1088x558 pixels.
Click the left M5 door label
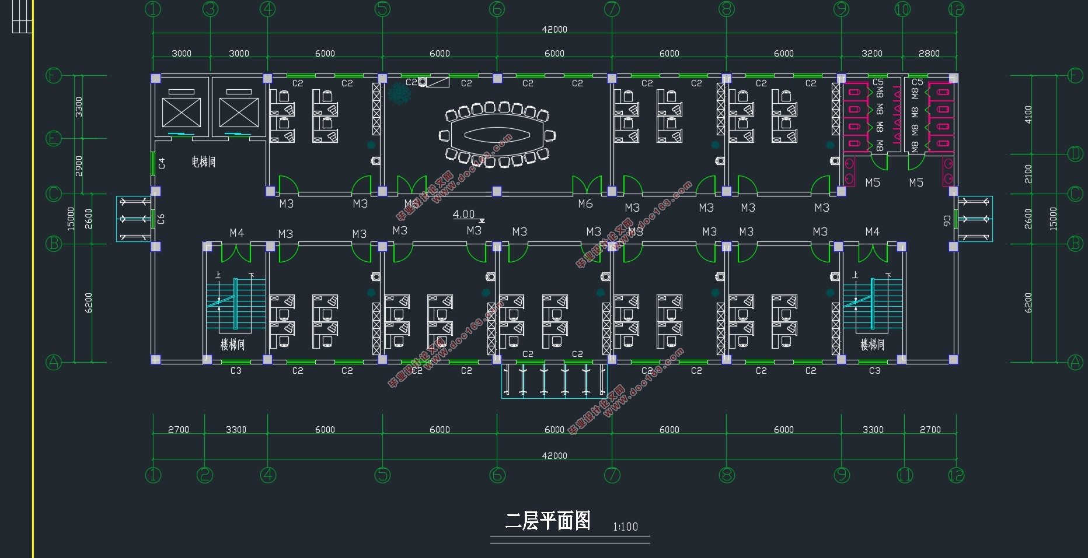pyautogui.click(x=873, y=183)
